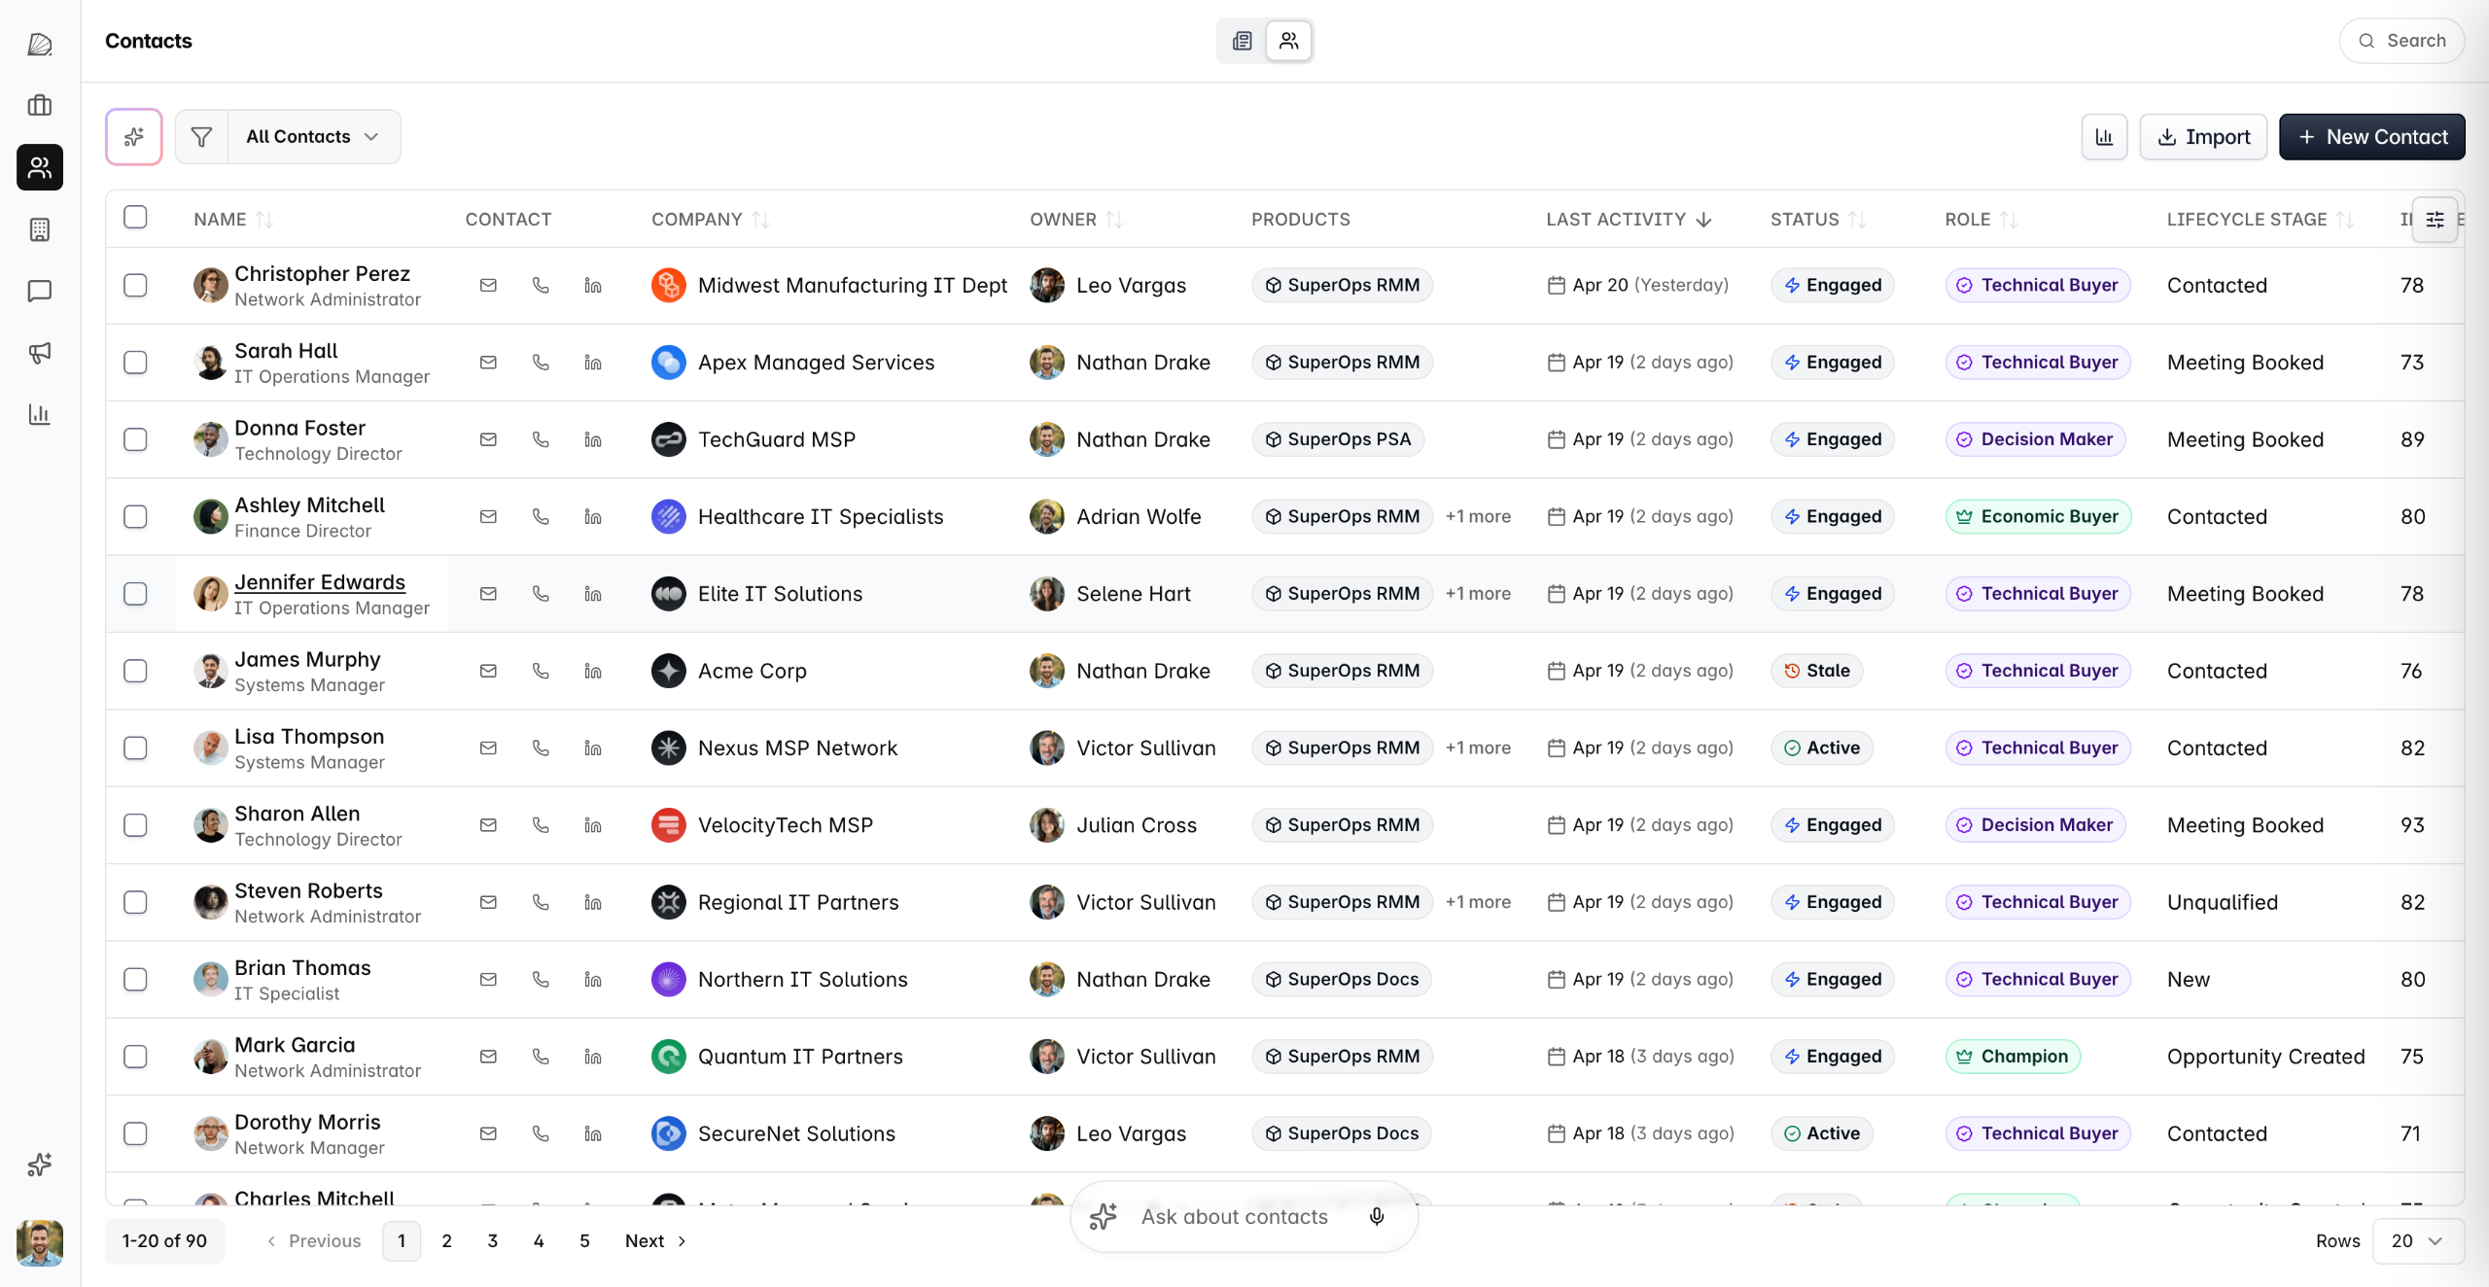Switch to the list view tab
The width and height of the screenshot is (2489, 1287).
pos(1243,41)
